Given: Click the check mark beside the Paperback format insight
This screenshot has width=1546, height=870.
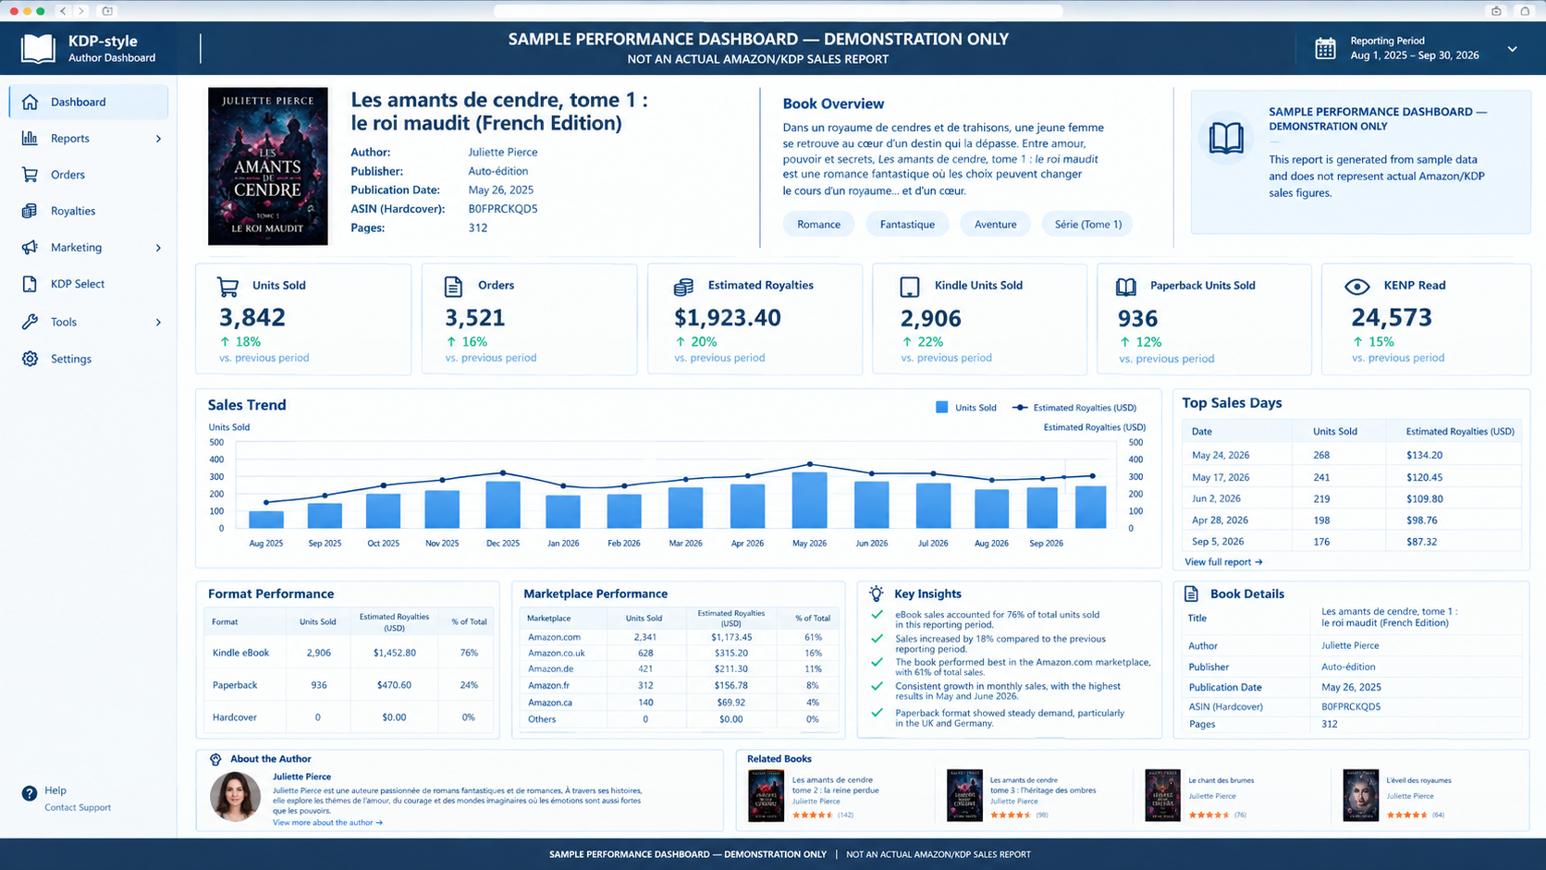Looking at the screenshot, I should tap(877, 713).
